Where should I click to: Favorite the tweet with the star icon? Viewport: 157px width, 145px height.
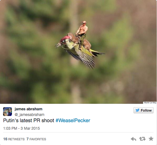point(151,139)
